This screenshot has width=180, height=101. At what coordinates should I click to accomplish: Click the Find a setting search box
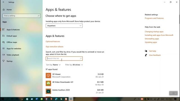[x=21, y=16]
